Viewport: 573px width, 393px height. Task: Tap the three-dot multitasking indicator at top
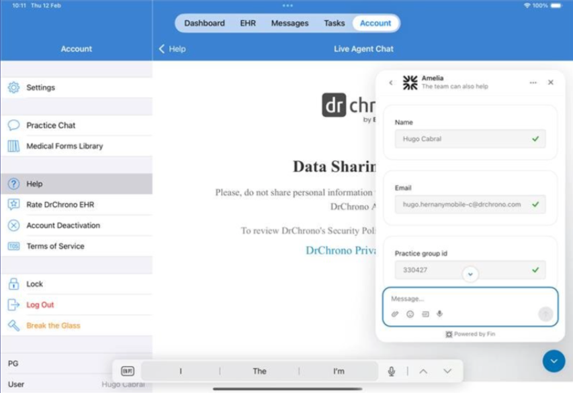coord(288,5)
